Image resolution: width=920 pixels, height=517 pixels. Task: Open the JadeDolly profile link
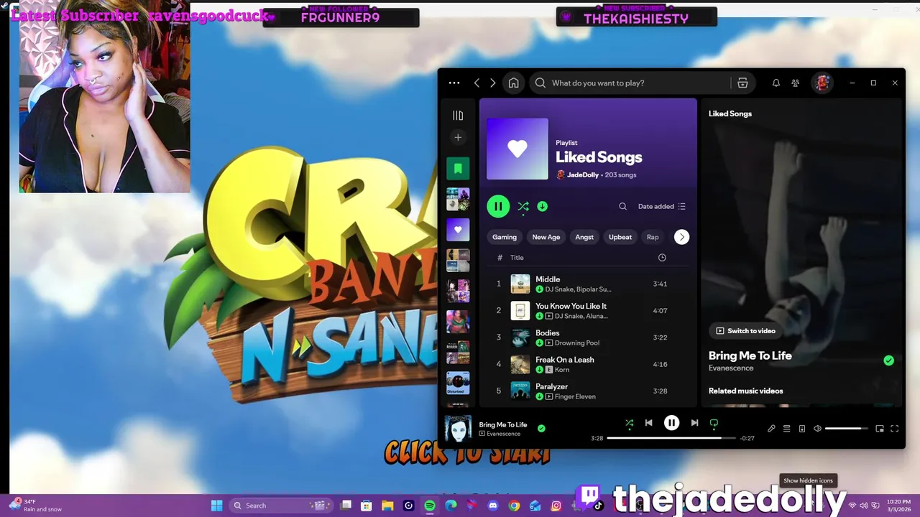(x=582, y=174)
